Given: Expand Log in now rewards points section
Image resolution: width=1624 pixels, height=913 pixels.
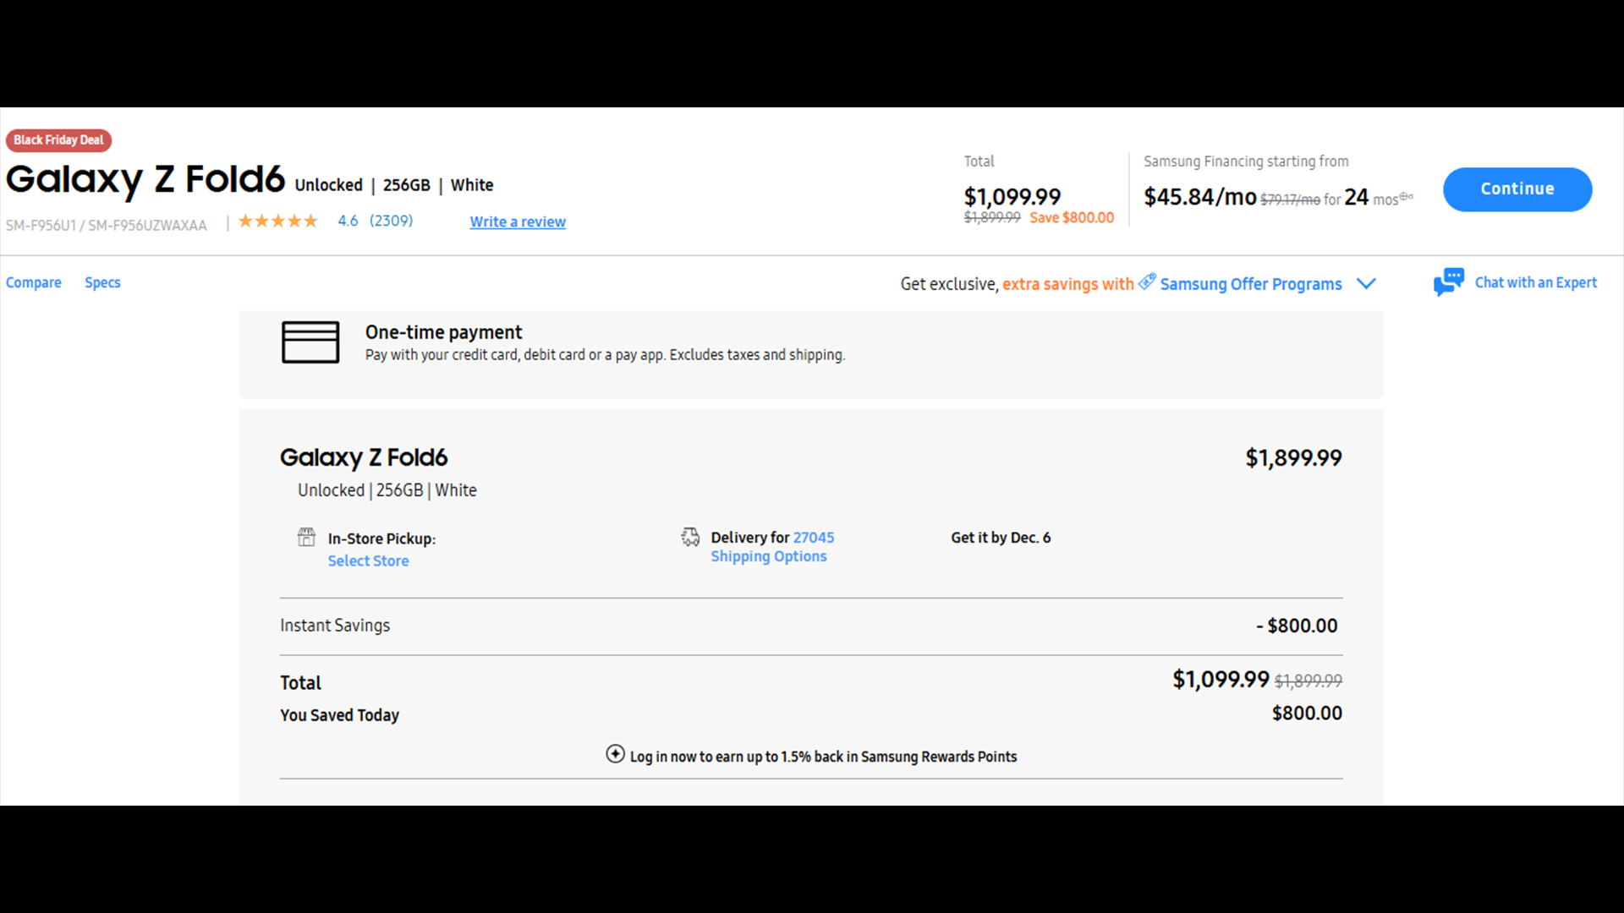Looking at the screenshot, I should (822, 757).
